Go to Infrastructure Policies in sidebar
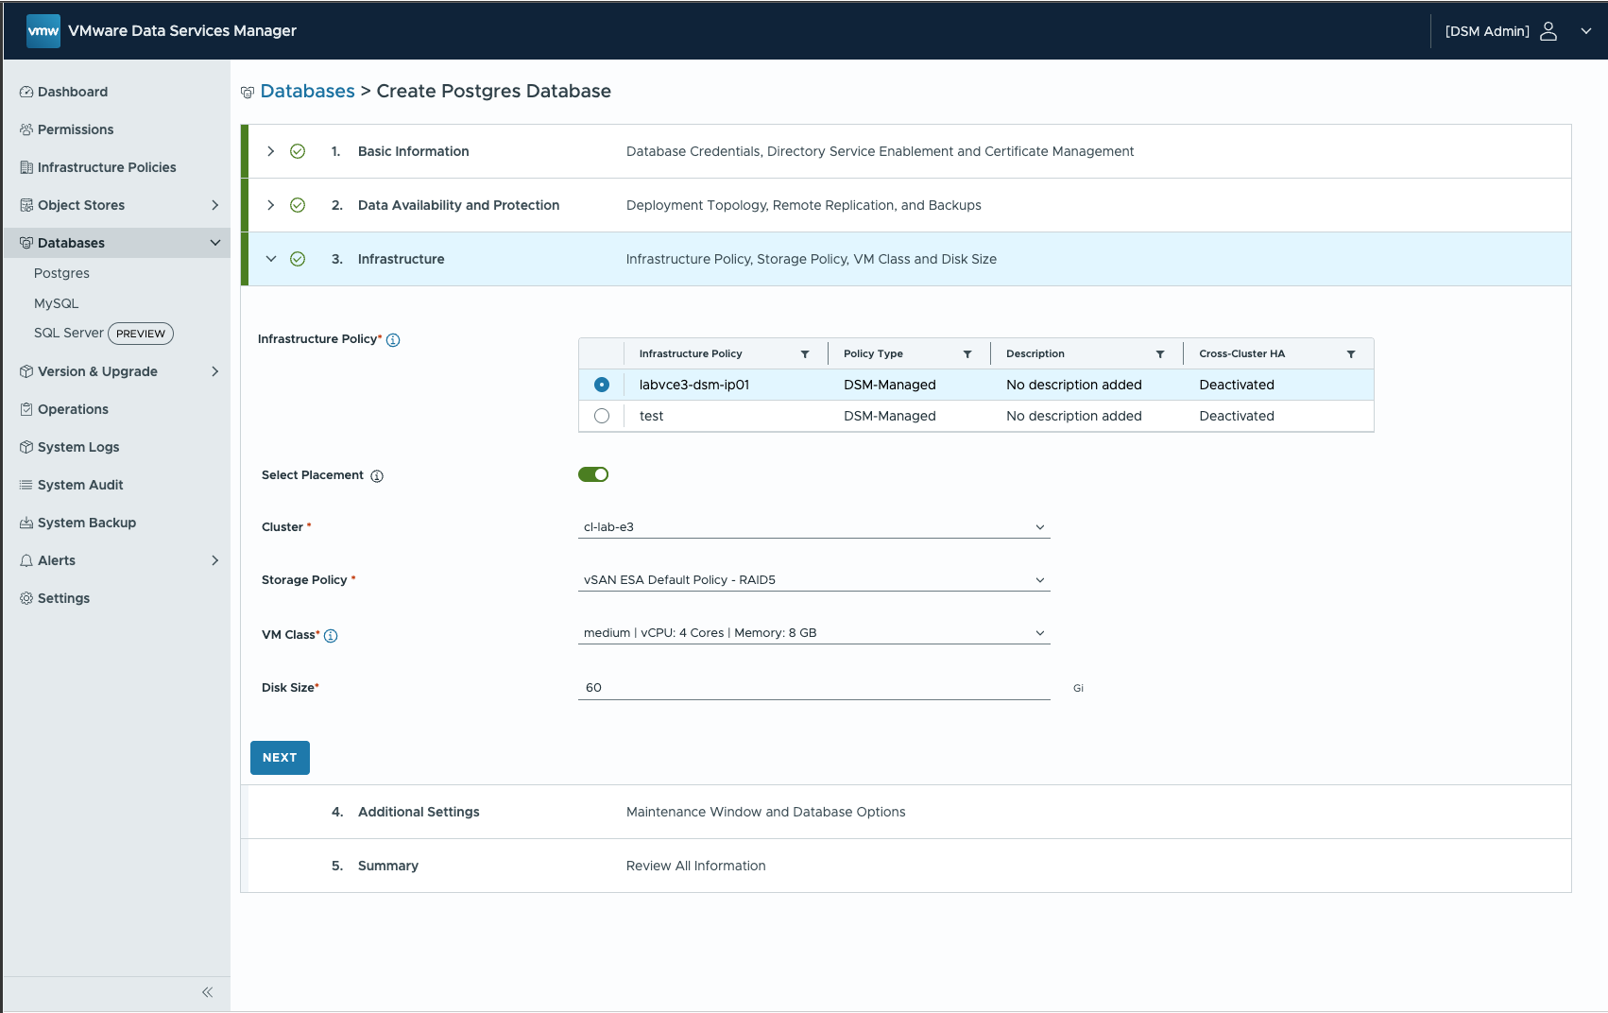Screen dimensions: 1608x1013 coord(107,167)
